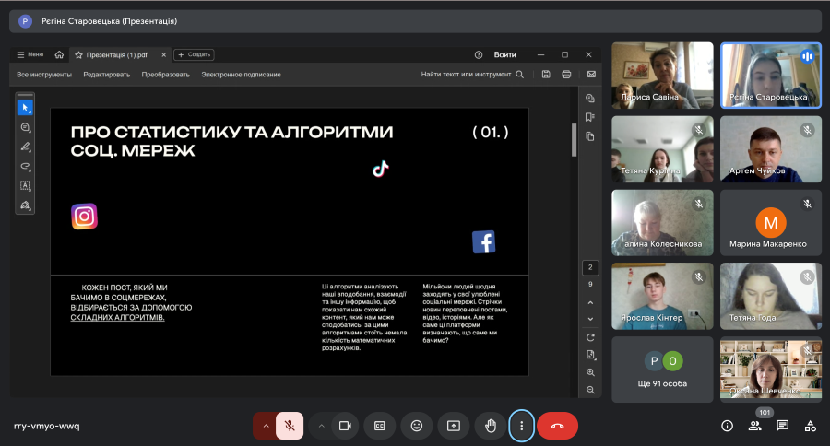Toggle closed captions in Meet
830x446 pixels.
point(380,426)
